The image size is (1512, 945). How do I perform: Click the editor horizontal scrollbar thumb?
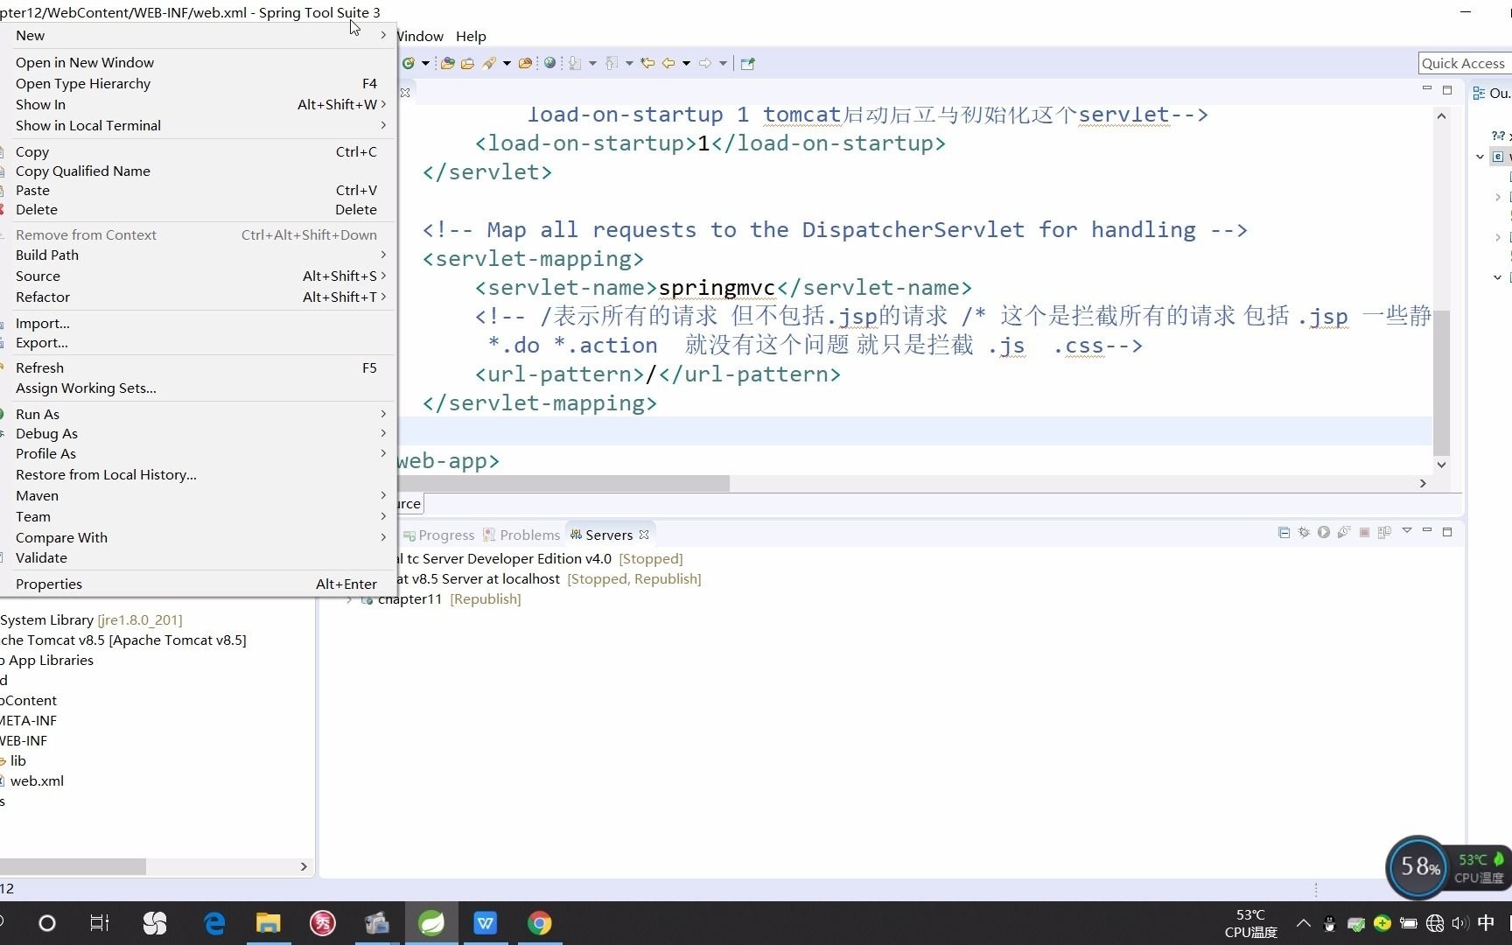(x=564, y=483)
